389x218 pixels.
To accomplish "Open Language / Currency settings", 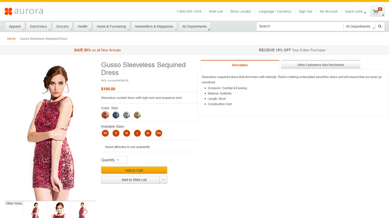I will coord(275,11).
